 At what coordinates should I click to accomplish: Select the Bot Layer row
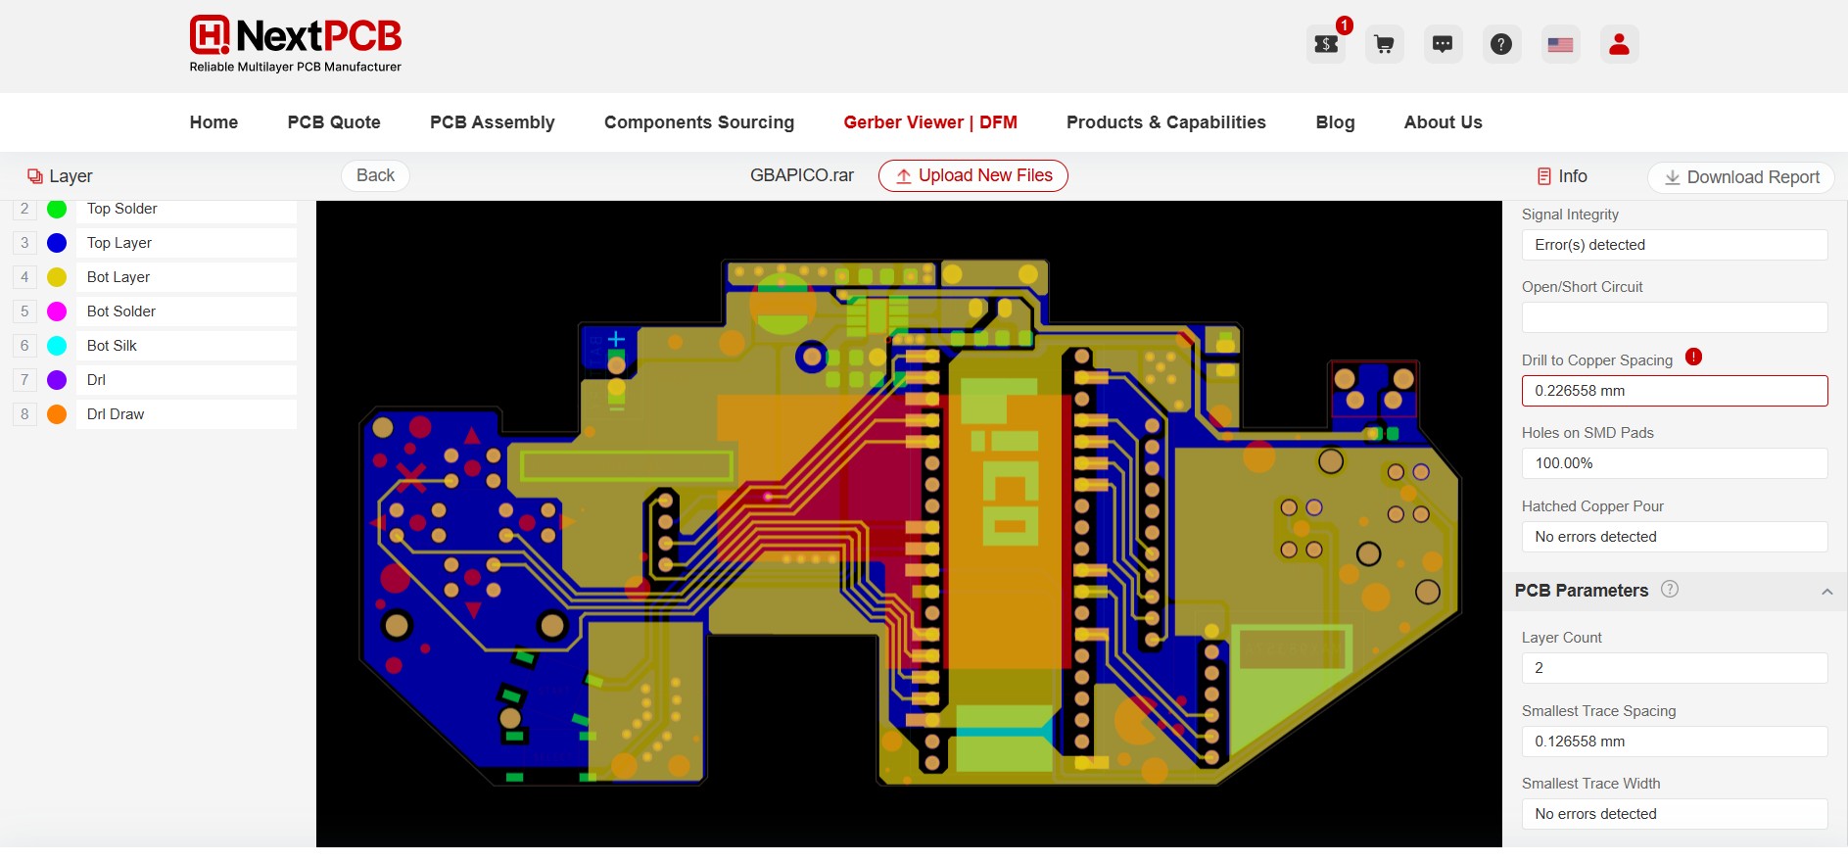(x=186, y=277)
